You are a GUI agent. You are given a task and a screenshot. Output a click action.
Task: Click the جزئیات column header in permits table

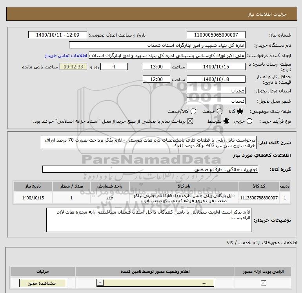43,271
